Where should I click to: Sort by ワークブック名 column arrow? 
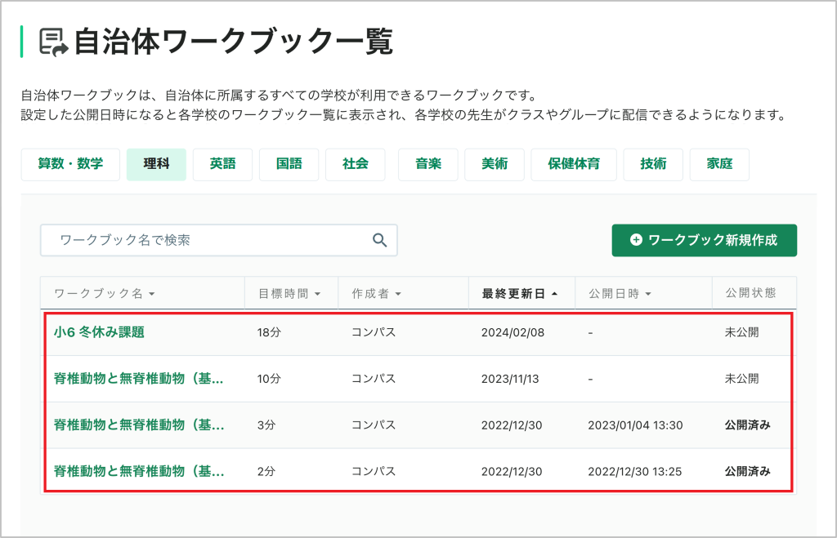[x=152, y=294]
